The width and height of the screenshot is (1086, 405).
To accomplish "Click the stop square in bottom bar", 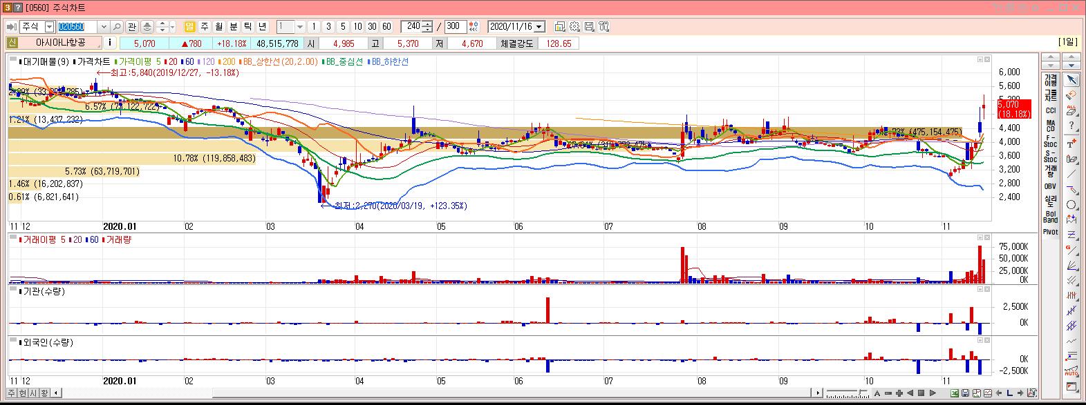I will 921,393.
